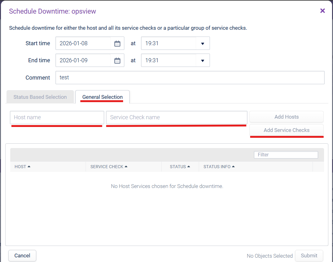Click the Cancel button
This screenshot has width=333, height=262.
(22, 255)
